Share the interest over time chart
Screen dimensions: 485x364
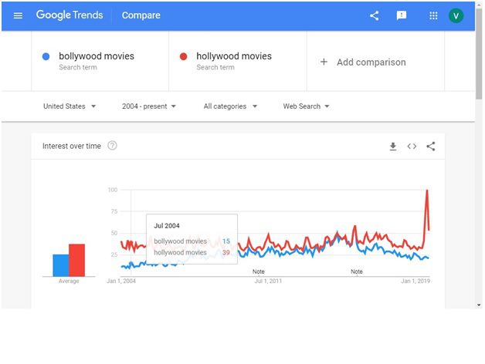(431, 147)
